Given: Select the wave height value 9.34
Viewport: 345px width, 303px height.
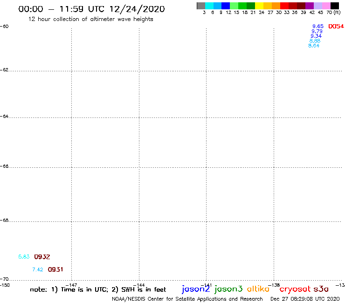Looking at the screenshot, I should (316, 36).
